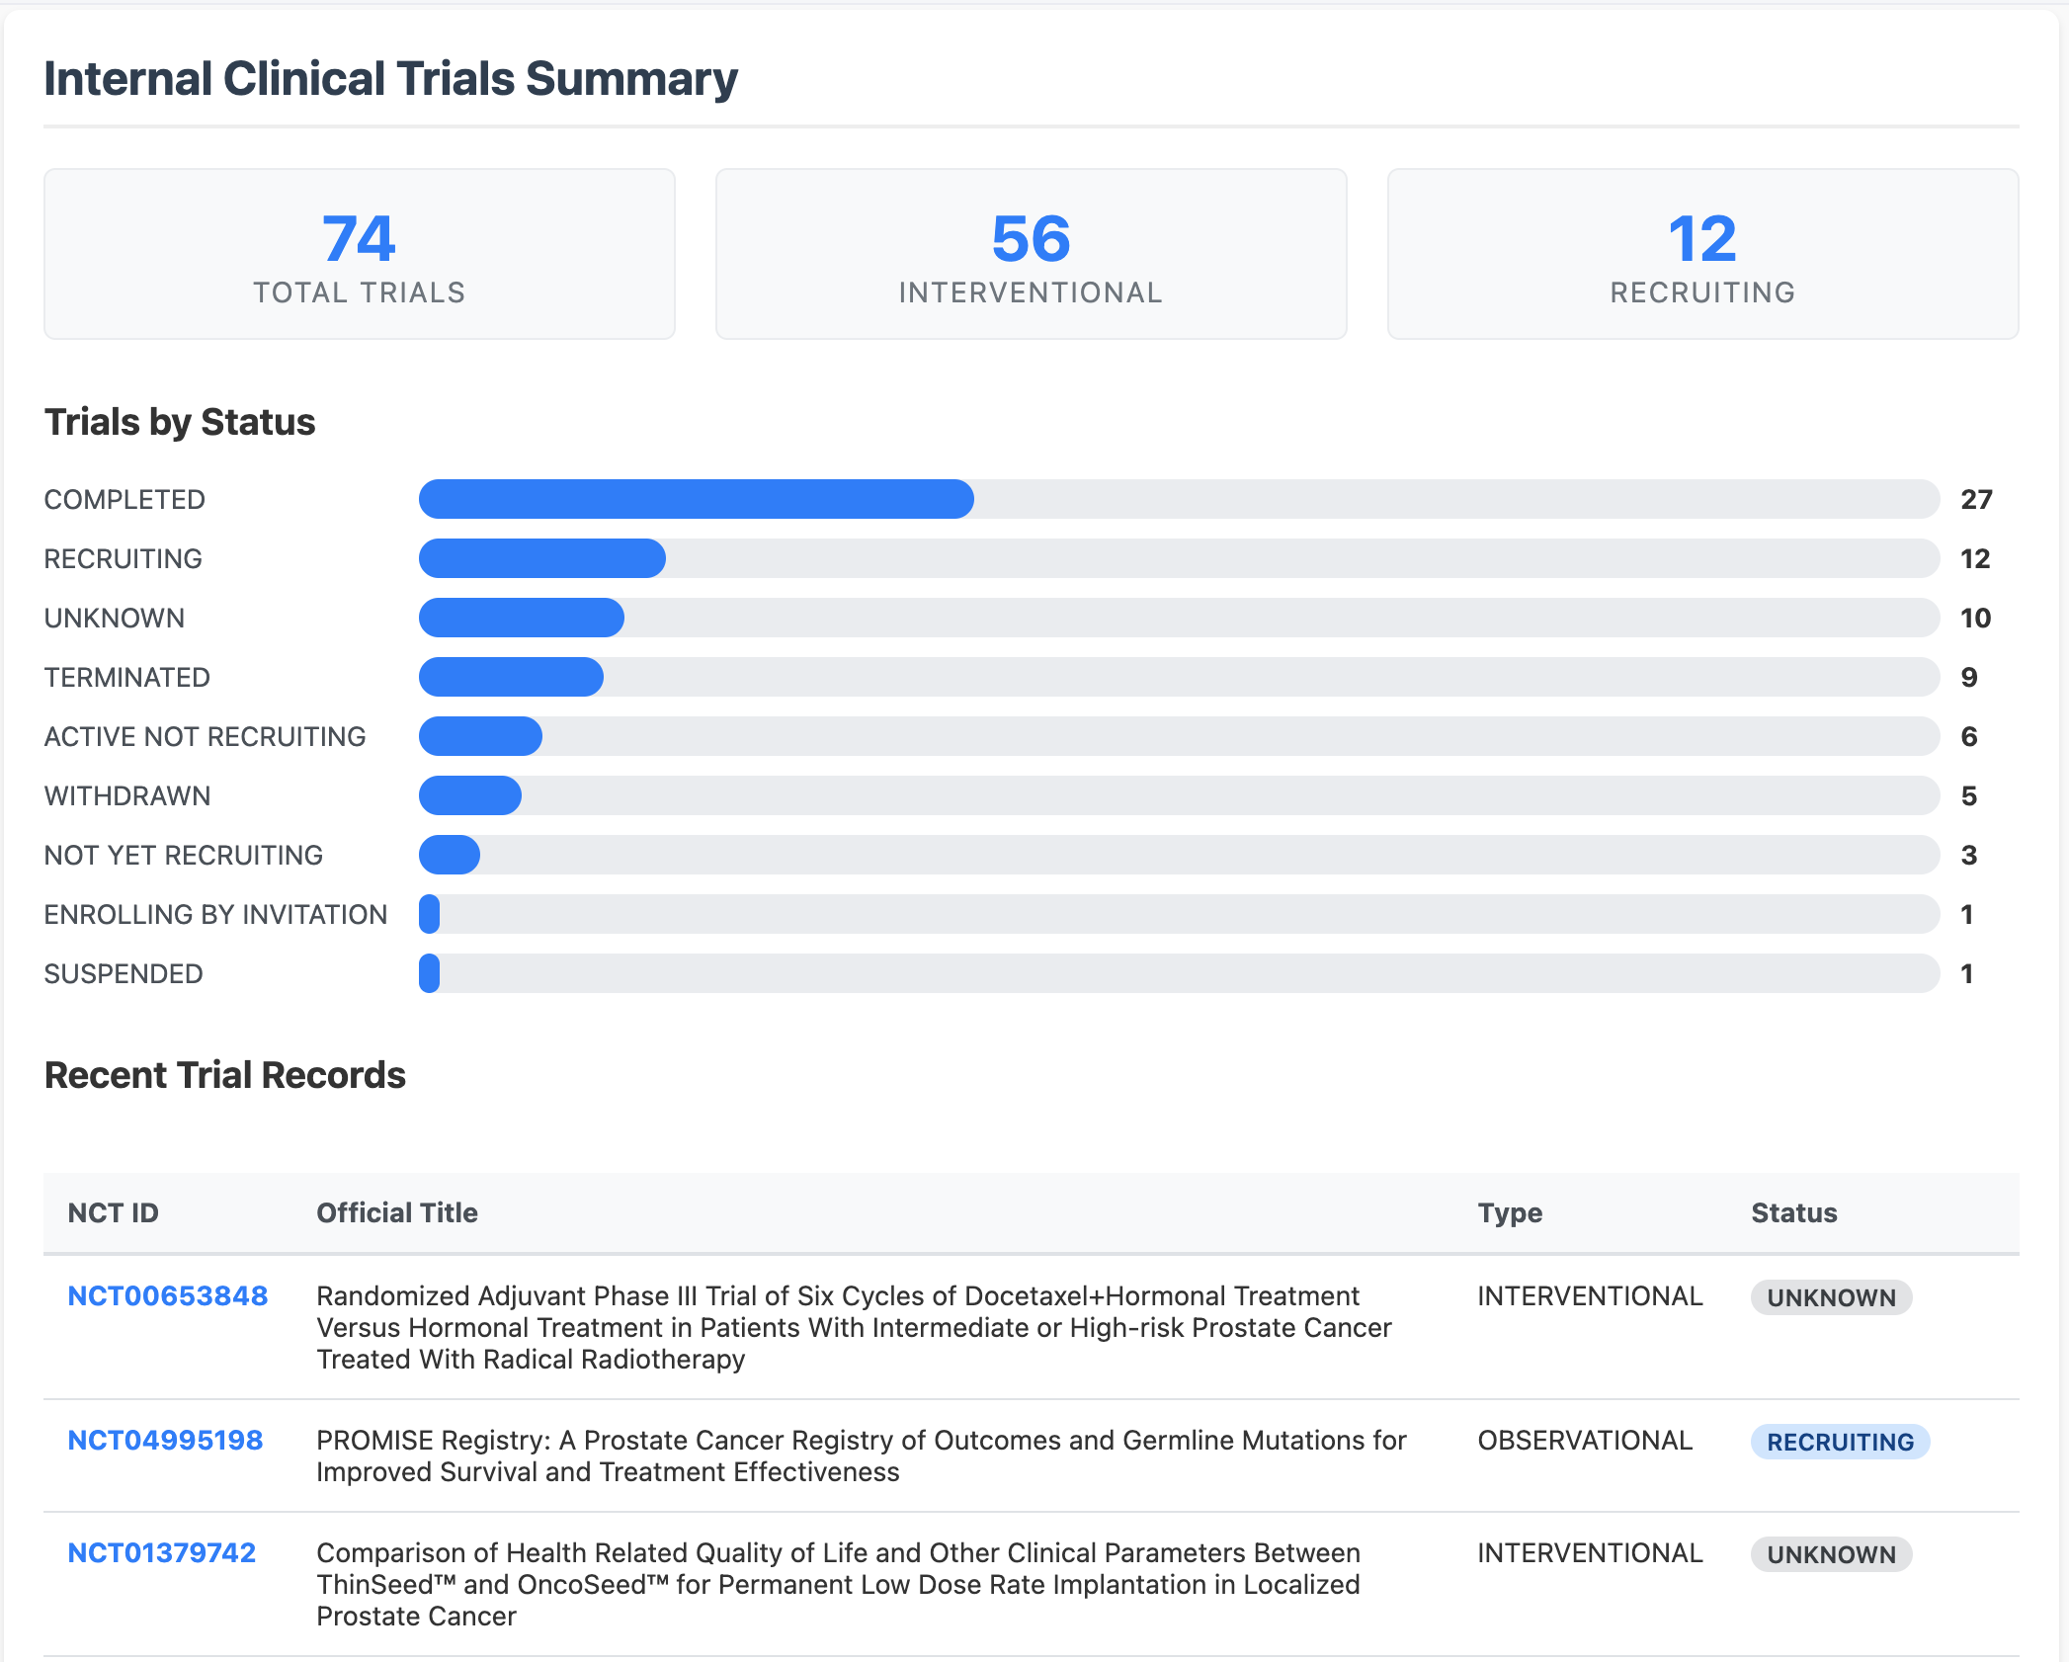
Task: Sort by the Official Title column header
Action: [395, 1212]
